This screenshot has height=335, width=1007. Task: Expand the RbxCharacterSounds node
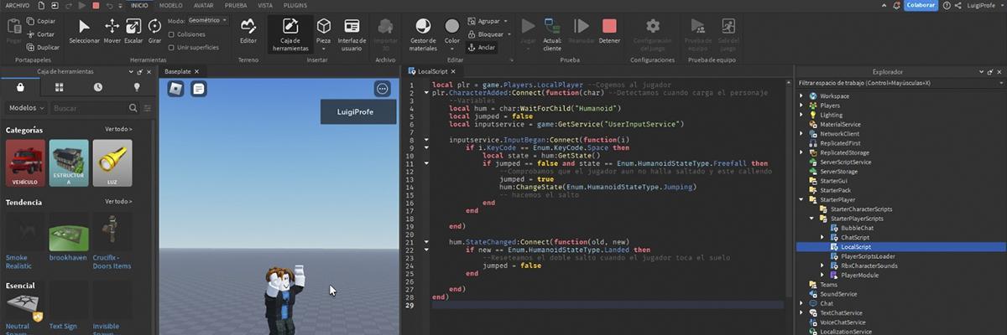coord(822,265)
